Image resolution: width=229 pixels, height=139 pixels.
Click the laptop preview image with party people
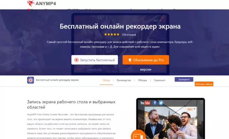[x=171, y=118]
